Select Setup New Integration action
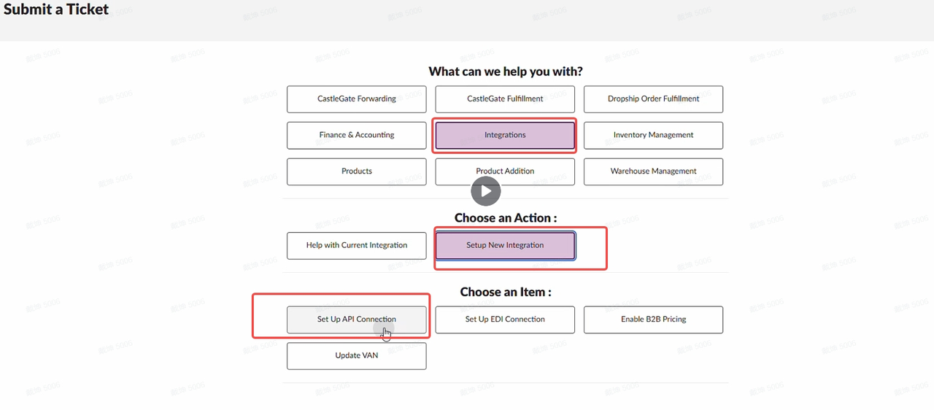This screenshot has height=410, width=934. (x=505, y=246)
